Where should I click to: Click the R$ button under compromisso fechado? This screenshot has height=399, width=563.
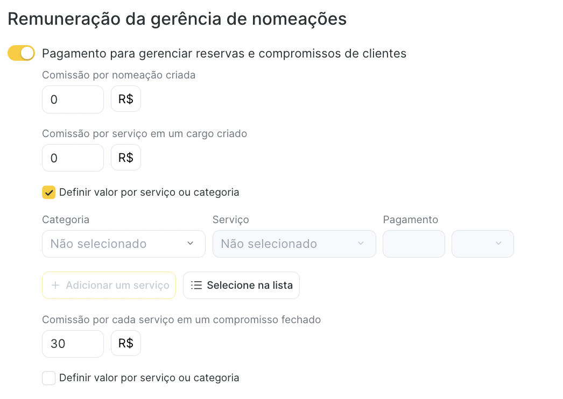coord(125,343)
